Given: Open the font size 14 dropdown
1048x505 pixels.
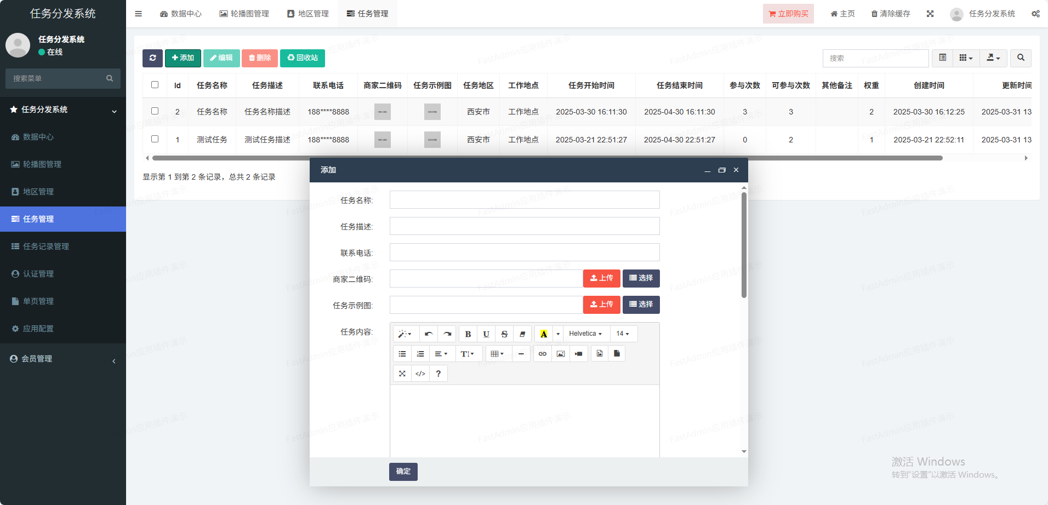Looking at the screenshot, I should tap(623, 334).
